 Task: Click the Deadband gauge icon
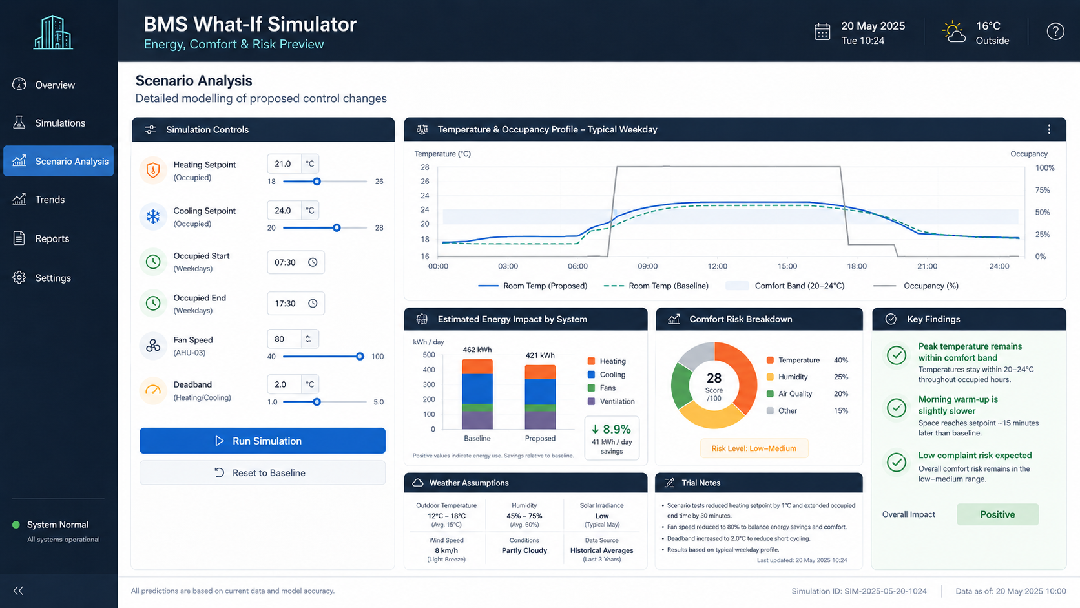click(153, 390)
